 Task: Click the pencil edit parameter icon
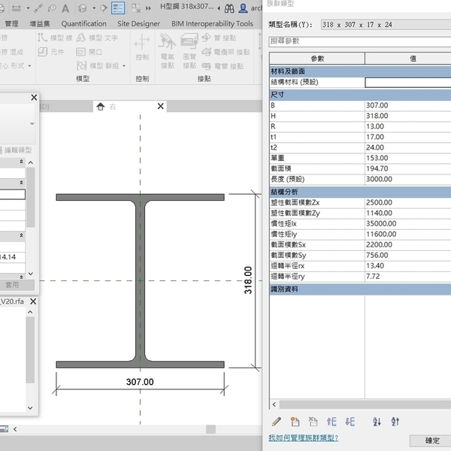pos(276,422)
